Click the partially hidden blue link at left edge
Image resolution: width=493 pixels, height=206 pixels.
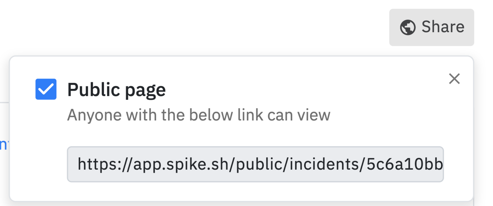pyautogui.click(x=4, y=145)
